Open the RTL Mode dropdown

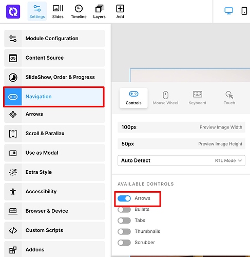point(181,160)
